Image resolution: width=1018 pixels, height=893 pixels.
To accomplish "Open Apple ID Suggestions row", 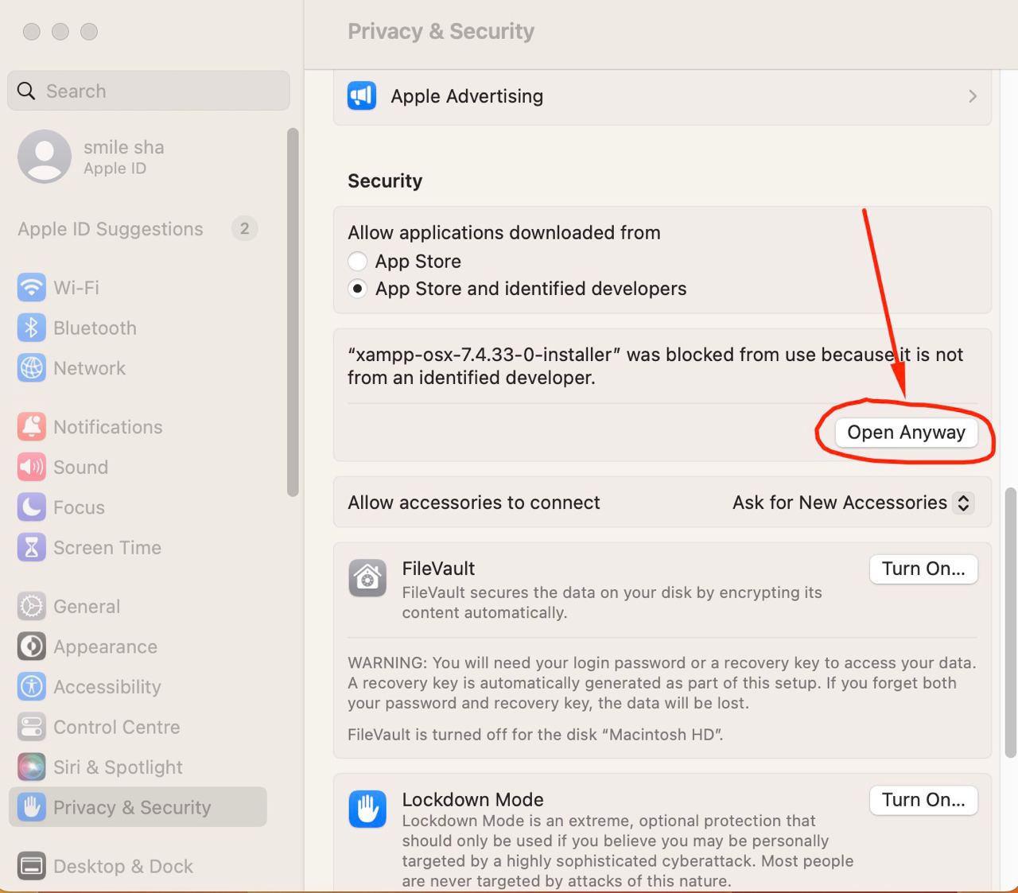I will pyautogui.click(x=138, y=229).
